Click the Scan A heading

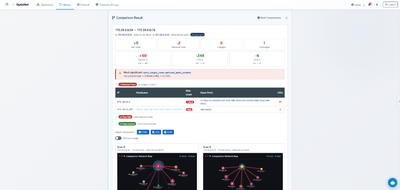point(121,147)
